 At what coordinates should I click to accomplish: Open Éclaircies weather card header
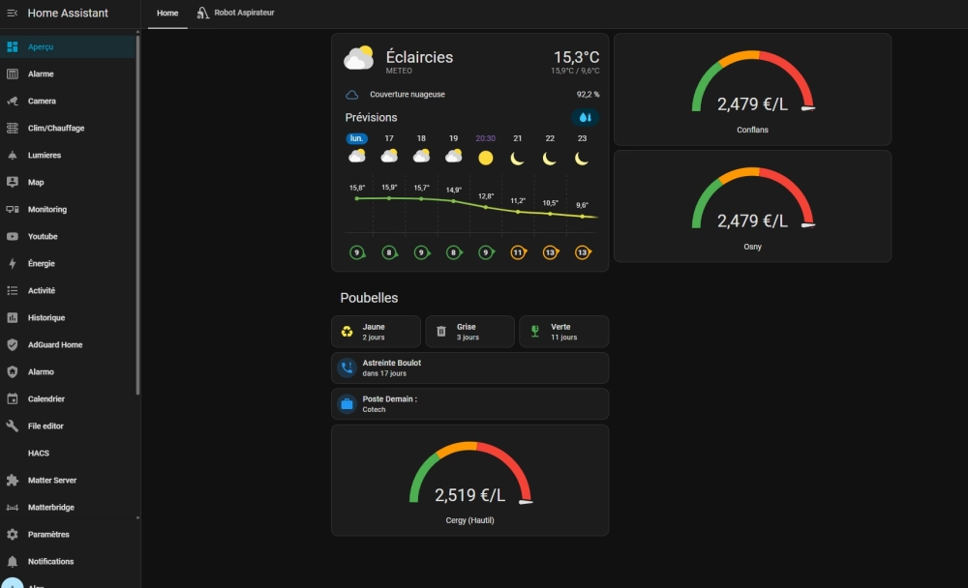point(471,61)
